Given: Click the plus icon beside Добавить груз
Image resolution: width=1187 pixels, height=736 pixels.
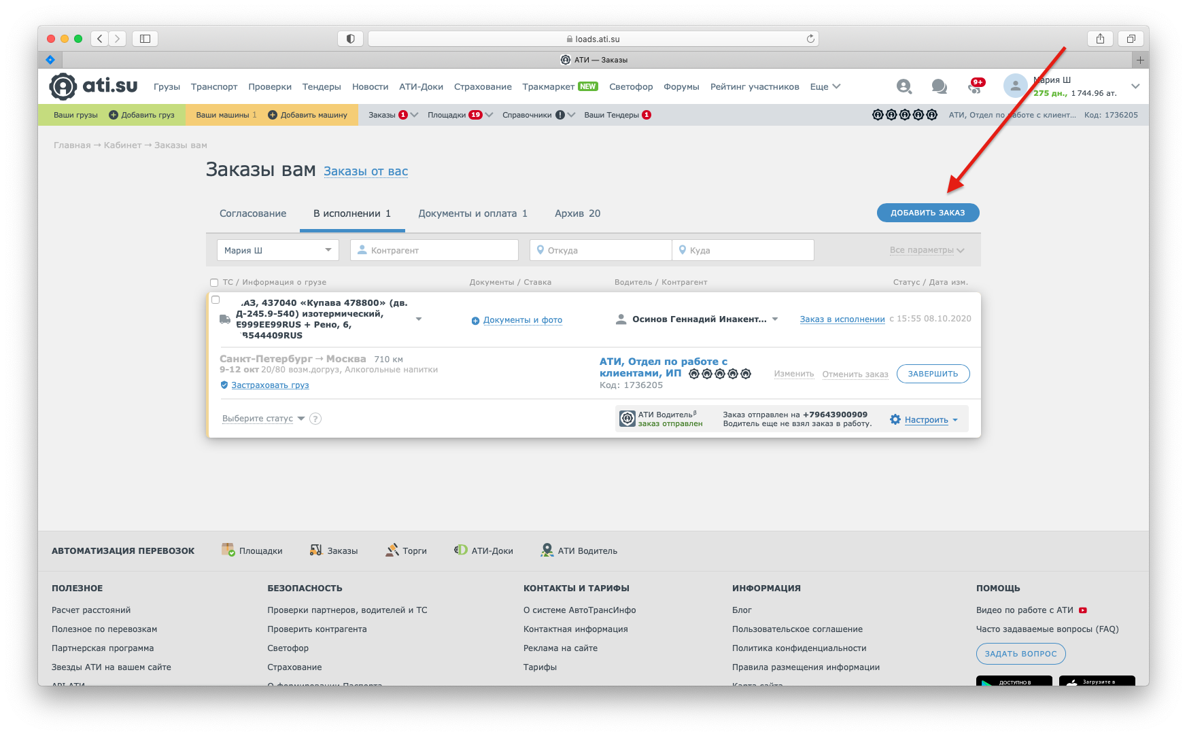Looking at the screenshot, I should 114,115.
